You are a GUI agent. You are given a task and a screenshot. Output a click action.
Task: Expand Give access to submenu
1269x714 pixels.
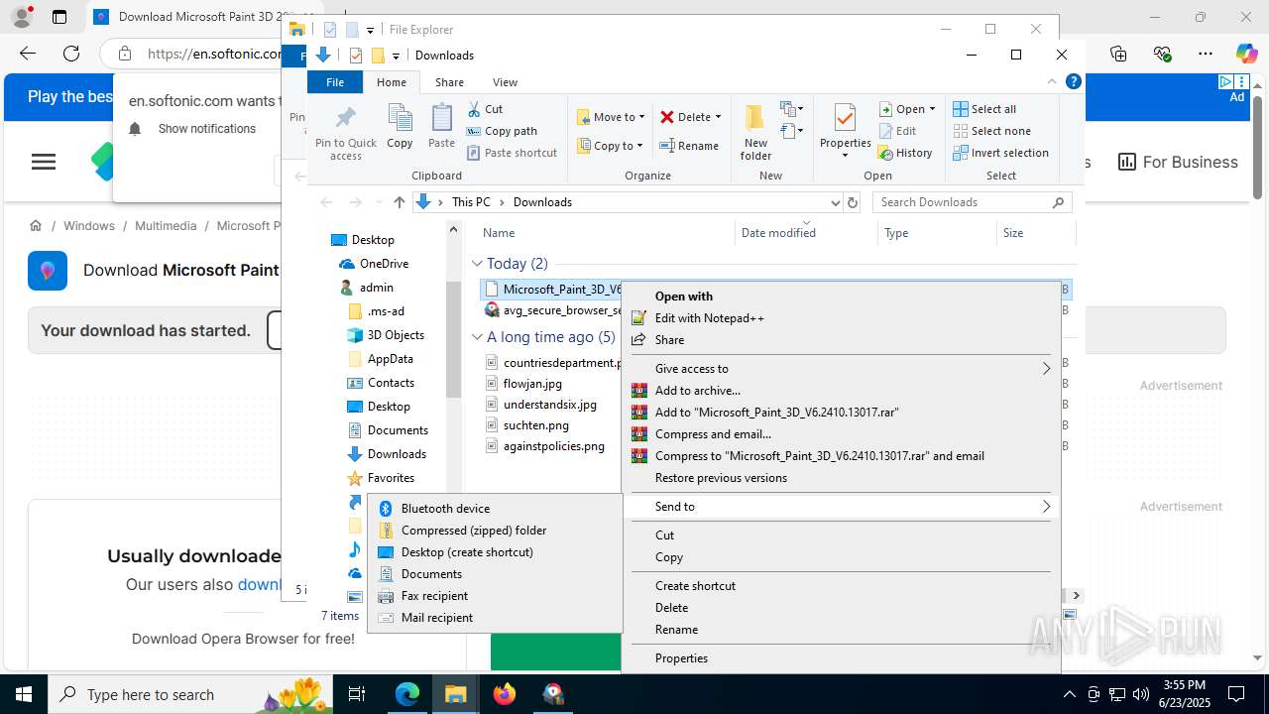(842, 369)
